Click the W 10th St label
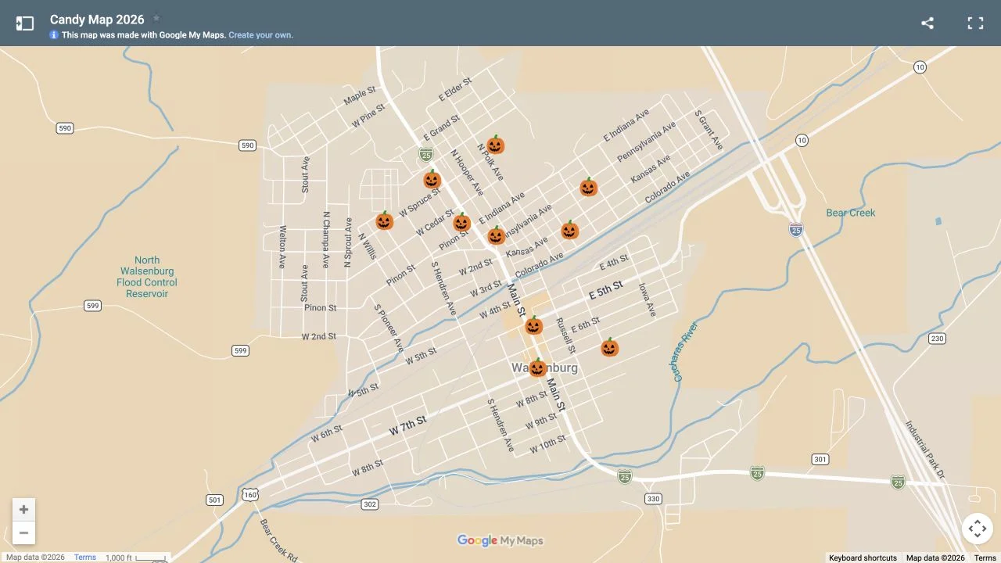Image resolution: width=1001 pixels, height=563 pixels. point(547,444)
